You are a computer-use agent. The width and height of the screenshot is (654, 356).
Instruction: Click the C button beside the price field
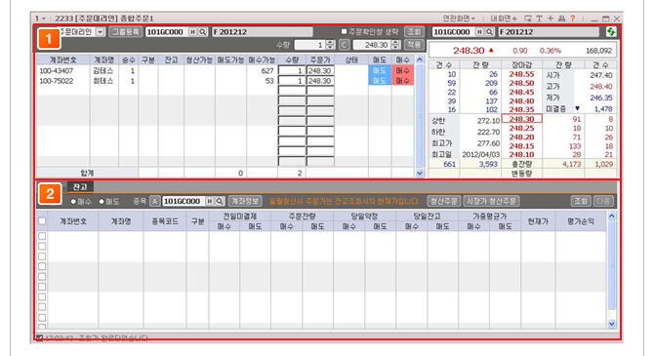point(344,45)
